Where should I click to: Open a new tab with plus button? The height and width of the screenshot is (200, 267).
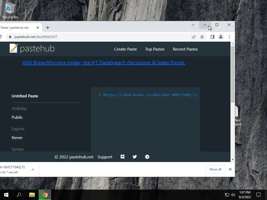click(x=48, y=28)
